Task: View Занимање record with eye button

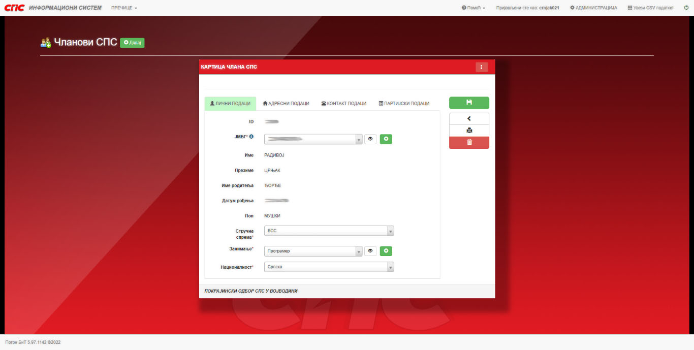Action: (370, 251)
